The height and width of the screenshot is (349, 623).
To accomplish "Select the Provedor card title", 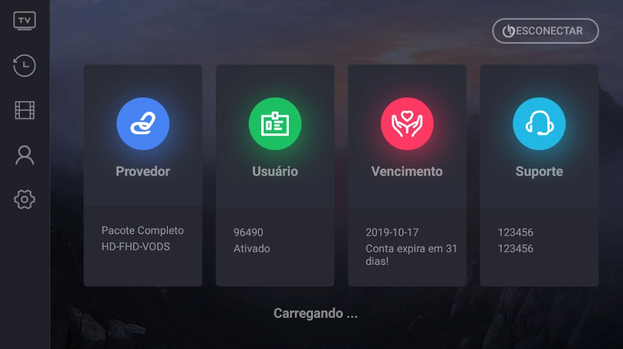I will coord(142,171).
